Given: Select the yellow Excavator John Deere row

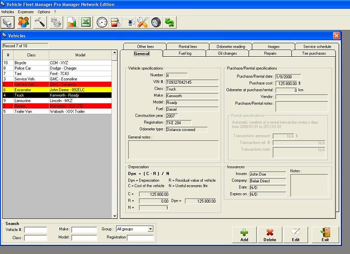Looking at the screenshot, I should pyautogui.click(x=57, y=90).
